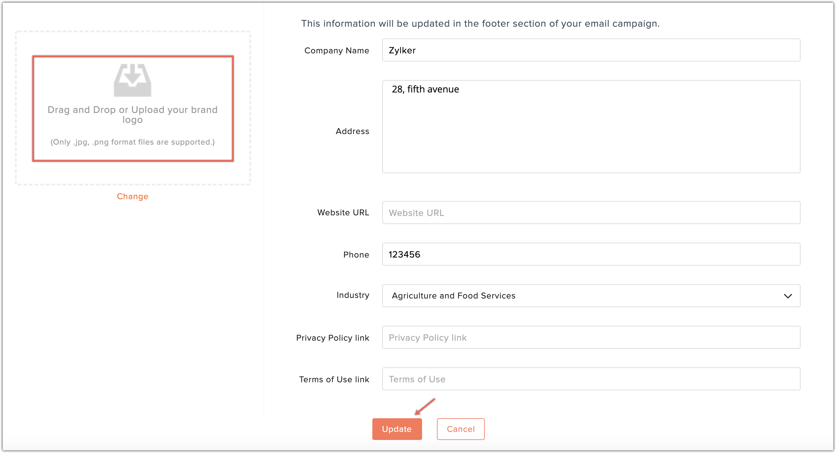The width and height of the screenshot is (836, 453).
Task: Focus the Company Name field
Action: tap(591, 50)
